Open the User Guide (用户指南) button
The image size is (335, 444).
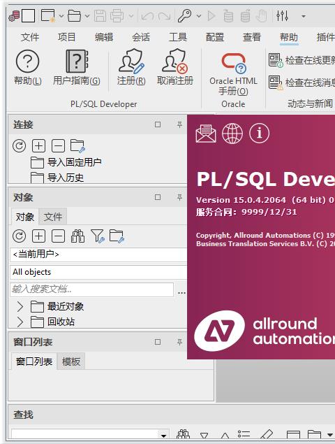tap(77, 67)
